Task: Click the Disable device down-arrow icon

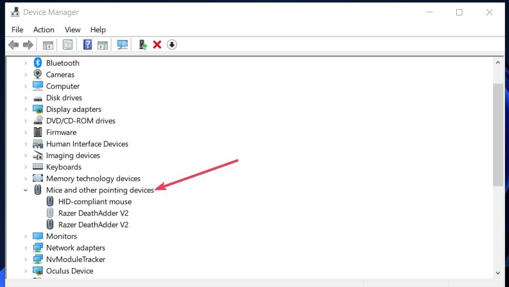Action: pyautogui.click(x=172, y=45)
